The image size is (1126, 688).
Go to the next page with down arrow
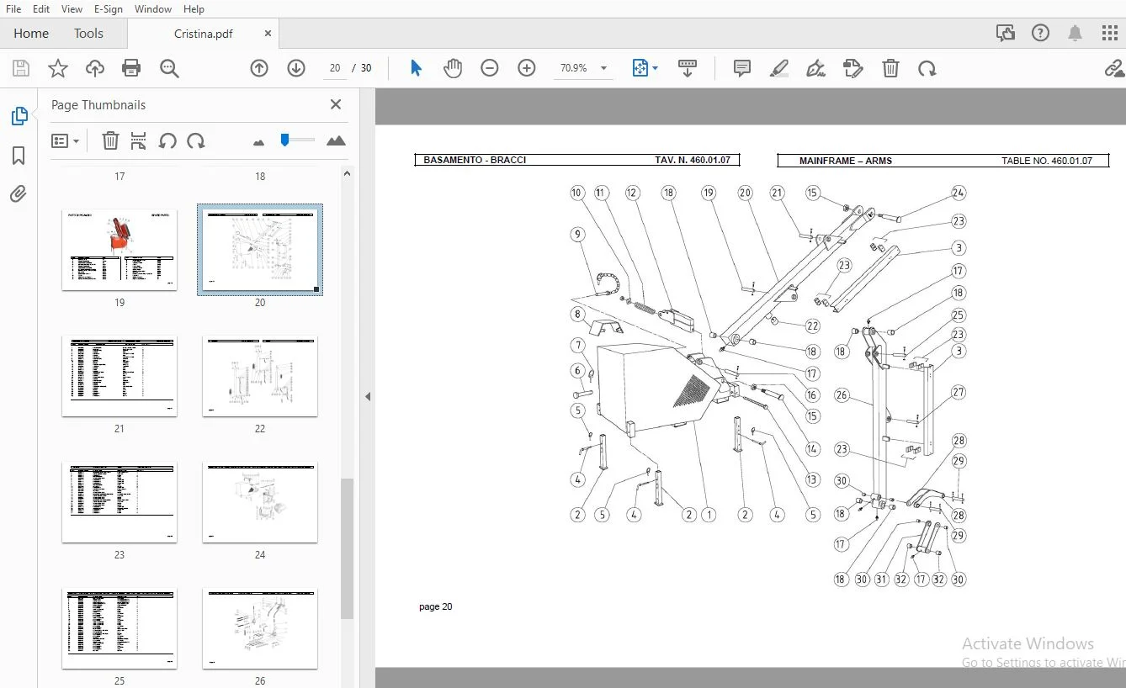pos(296,68)
